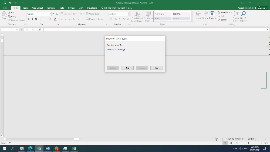
Task: Click the Copy icon
Action: [x=9, y=16]
